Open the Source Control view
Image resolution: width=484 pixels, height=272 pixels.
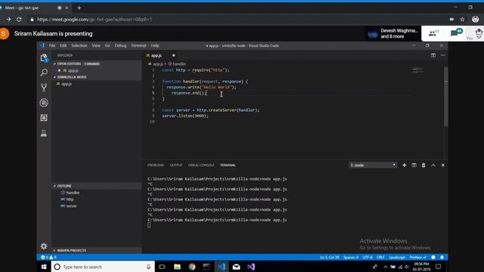pos(44,88)
